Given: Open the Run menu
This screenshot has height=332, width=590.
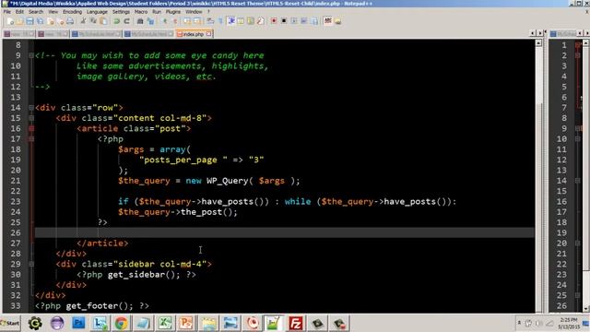Looking at the screenshot, I should (157, 12).
